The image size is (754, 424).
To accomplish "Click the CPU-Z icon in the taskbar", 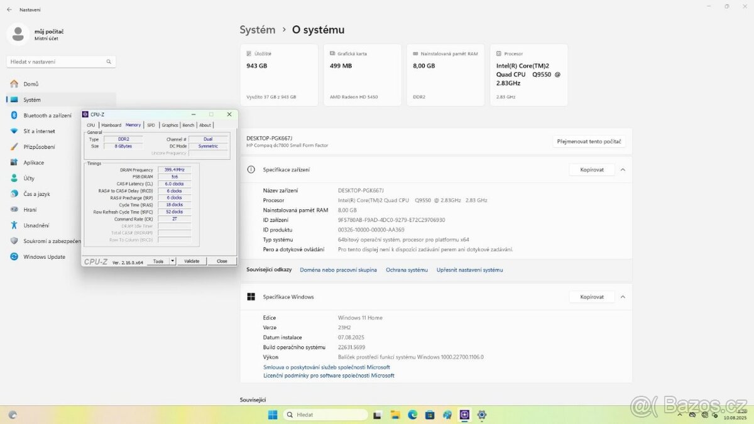I will (464, 415).
